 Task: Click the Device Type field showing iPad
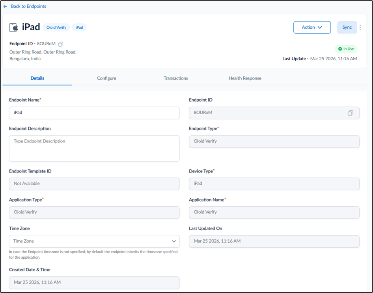[274, 184]
